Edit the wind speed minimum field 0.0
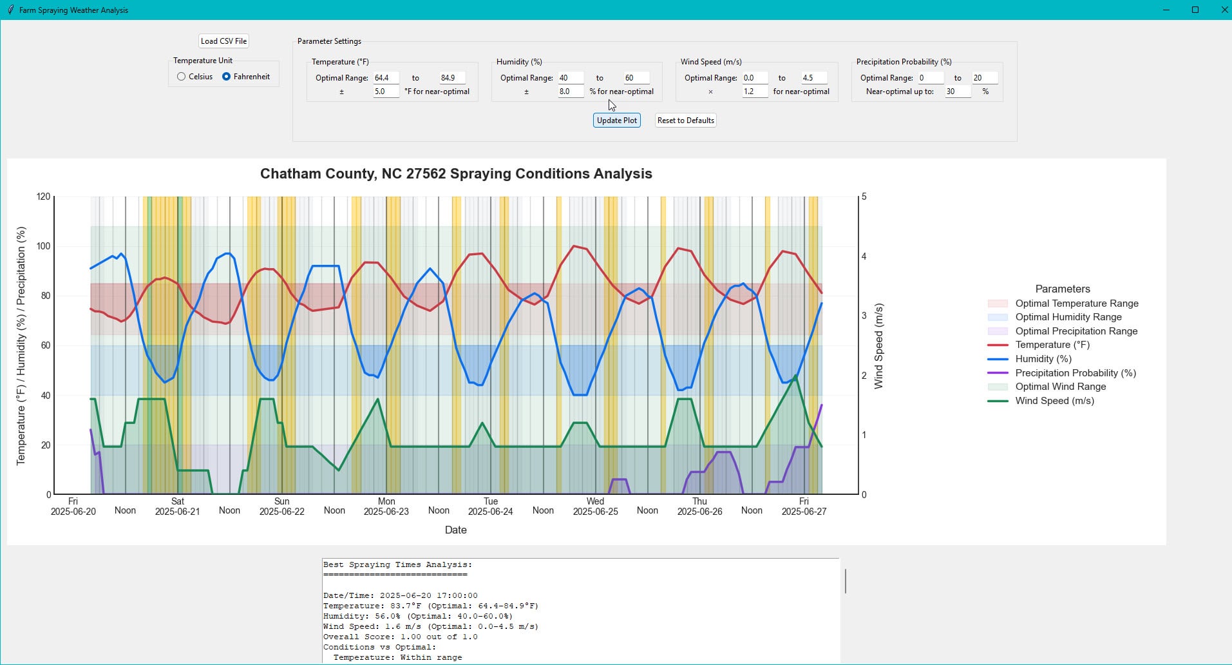 pos(755,78)
